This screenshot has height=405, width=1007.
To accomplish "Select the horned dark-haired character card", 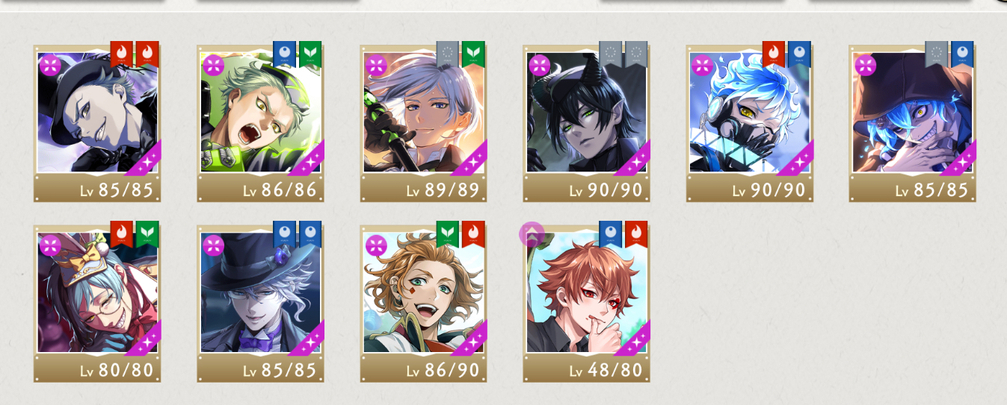I will (586, 123).
